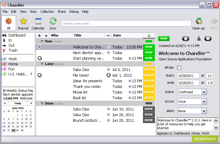Change the DONE status of Brunch potluck
220x144 pixels.
149,120
